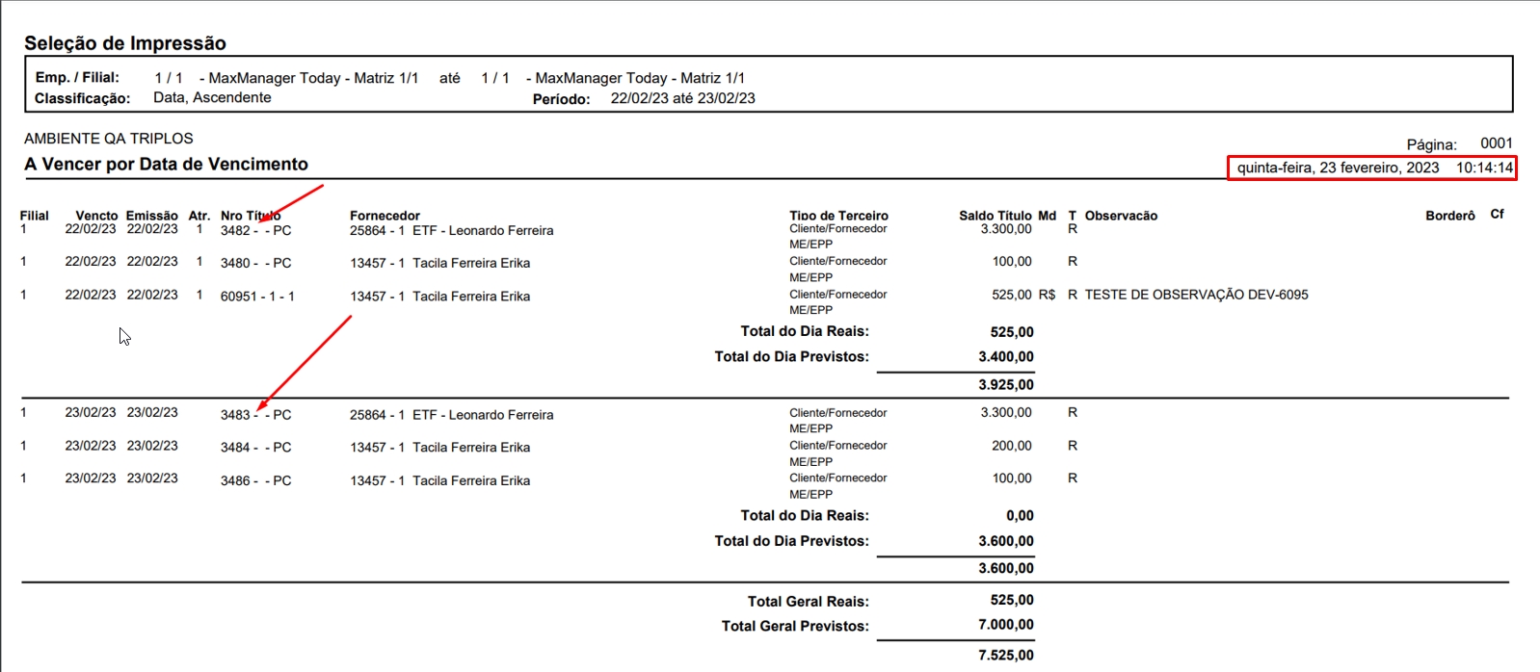Click supplier "Tacila Ferreira Erika" in row 3480
This screenshot has width=1540, height=672.
[471, 263]
